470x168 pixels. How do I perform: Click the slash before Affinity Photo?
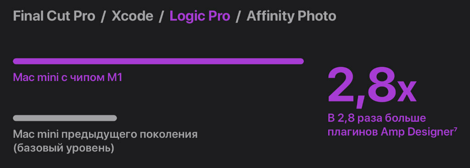tap(238, 16)
